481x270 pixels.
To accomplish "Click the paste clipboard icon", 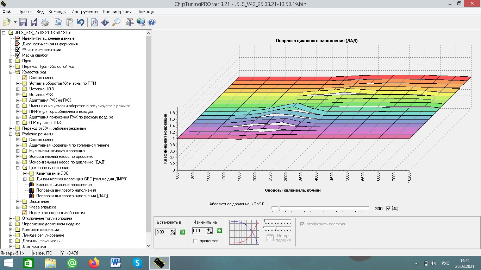I will tap(70, 22).
